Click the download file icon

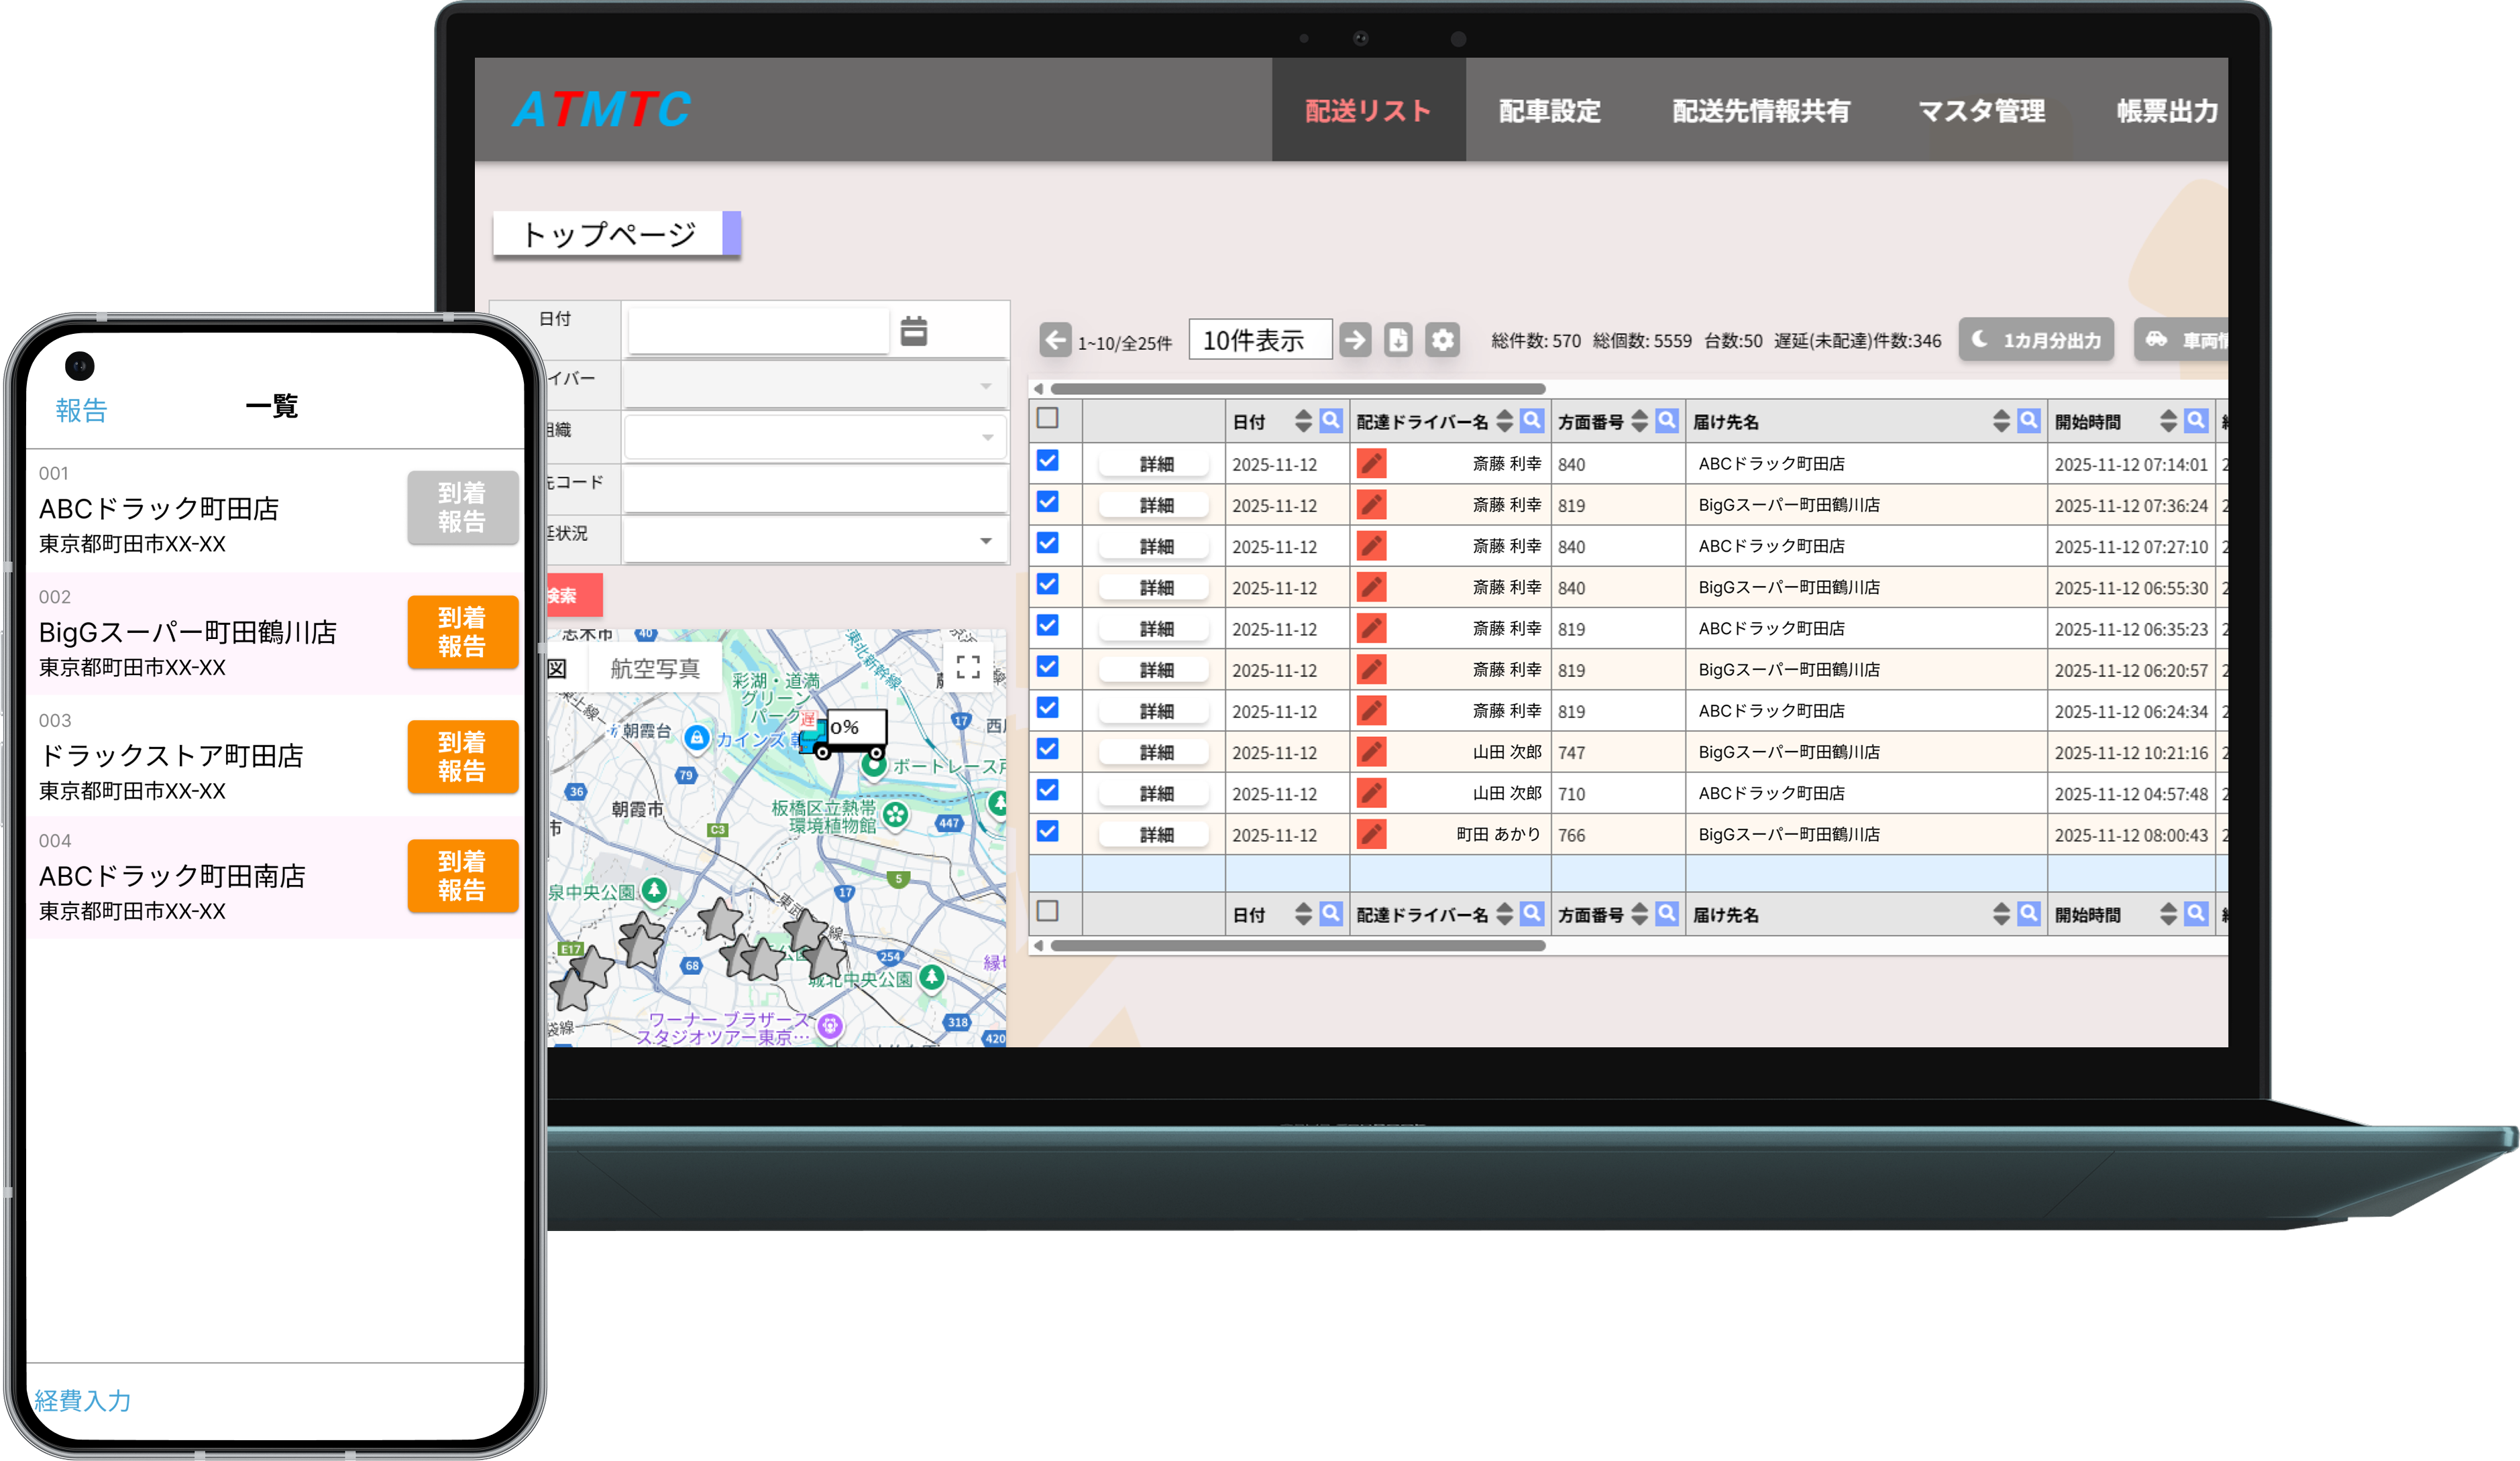1398,341
